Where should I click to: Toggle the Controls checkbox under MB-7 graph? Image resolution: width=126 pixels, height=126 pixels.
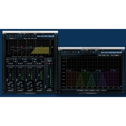coord(23,56)
